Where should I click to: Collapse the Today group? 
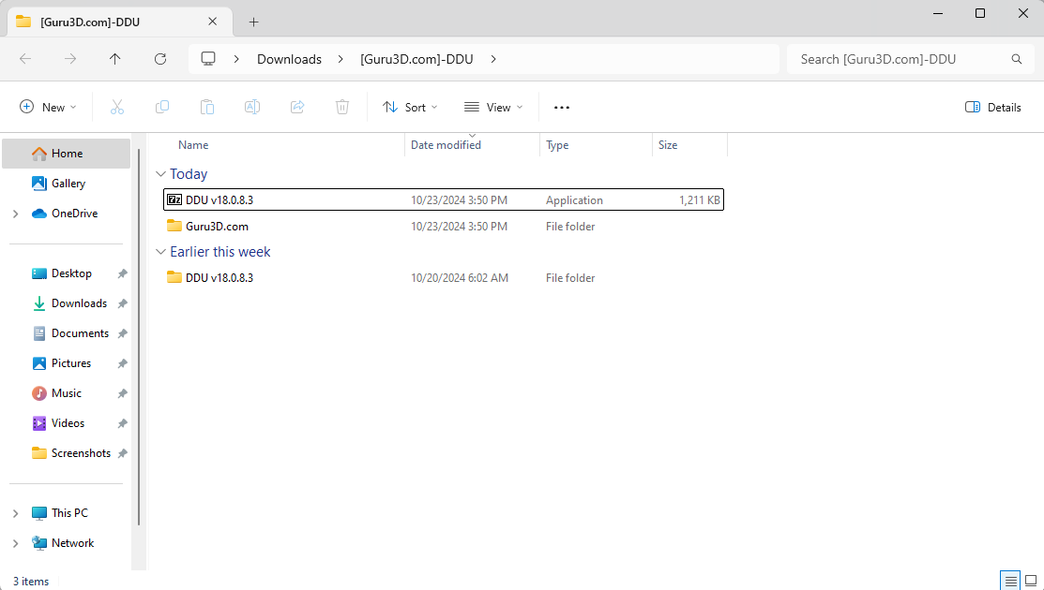coord(161,174)
